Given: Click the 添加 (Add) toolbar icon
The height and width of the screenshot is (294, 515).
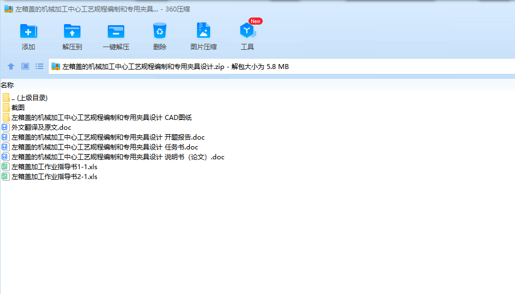Looking at the screenshot, I should [28, 31].
